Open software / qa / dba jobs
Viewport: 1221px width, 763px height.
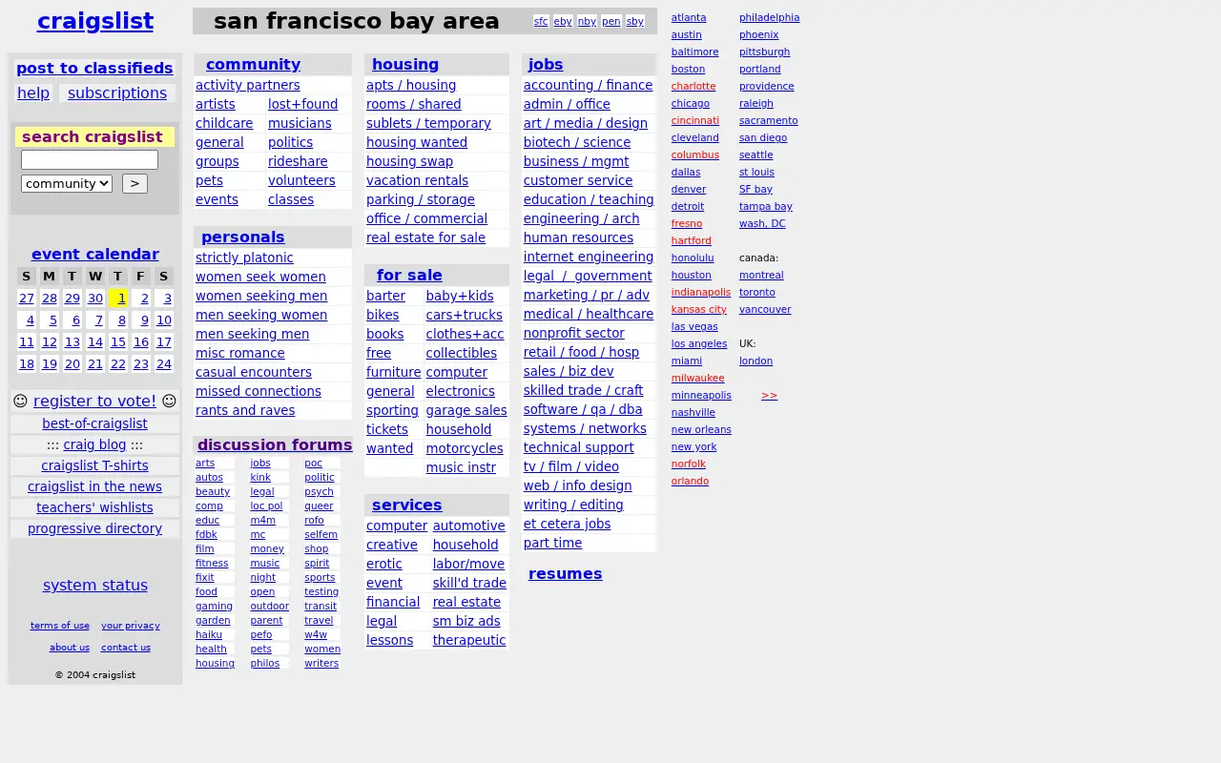click(x=583, y=409)
